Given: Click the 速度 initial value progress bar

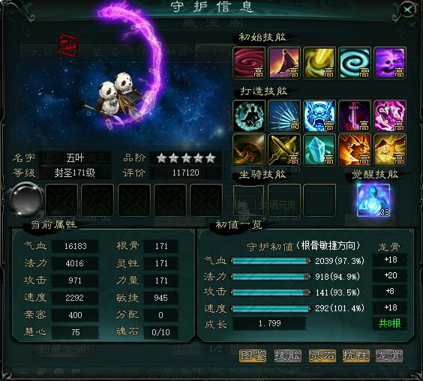Looking at the screenshot, I should click(x=271, y=308).
